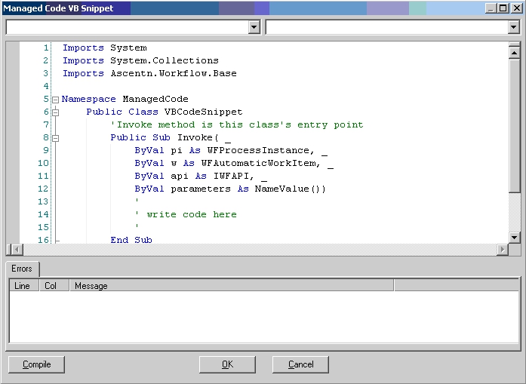Collapse the Public Class VBCodeSnippet block
The width and height of the screenshot is (526, 384).
(56, 112)
